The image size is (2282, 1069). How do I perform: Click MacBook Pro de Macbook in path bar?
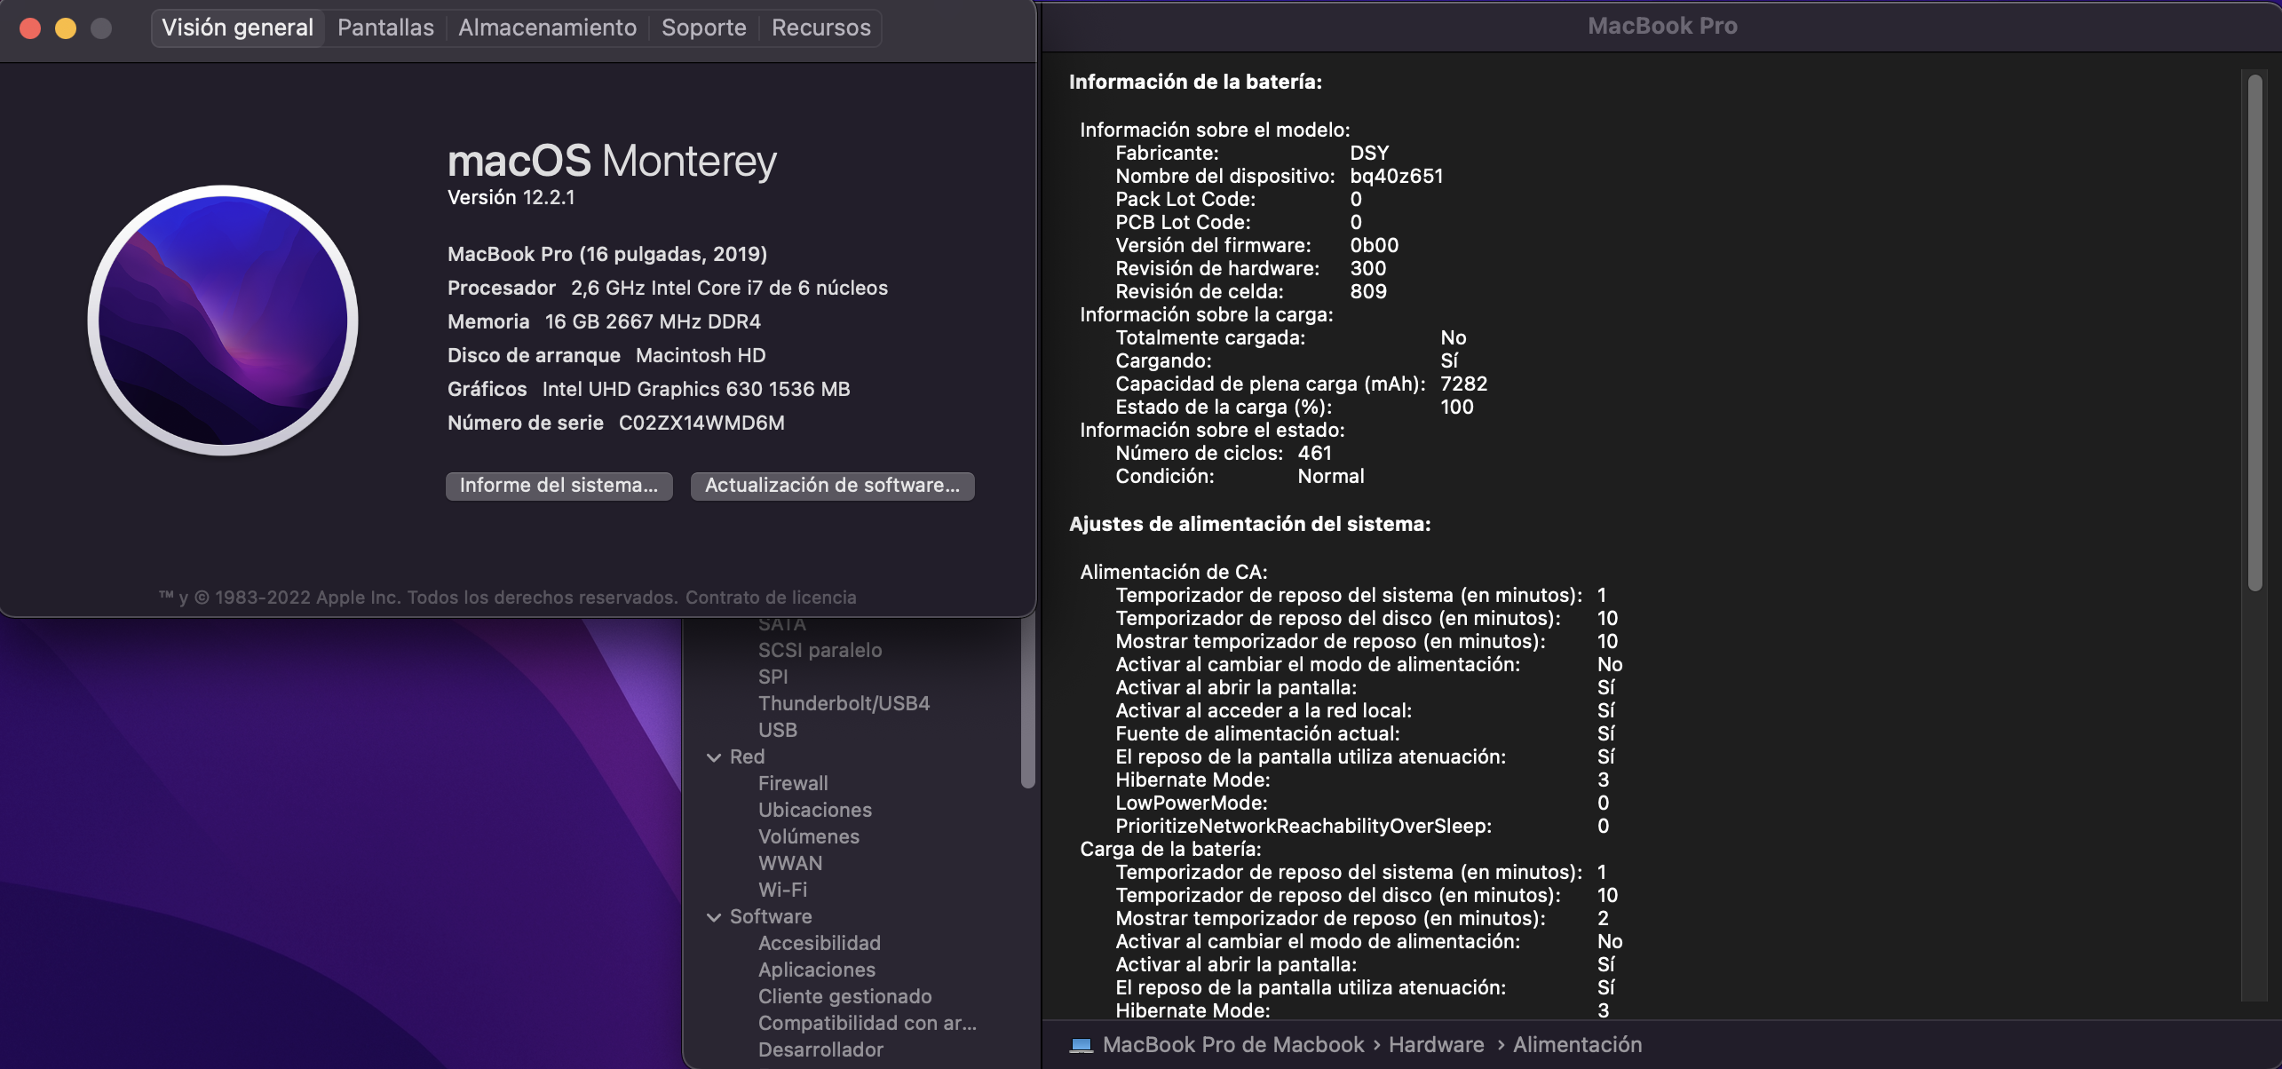click(1232, 1045)
